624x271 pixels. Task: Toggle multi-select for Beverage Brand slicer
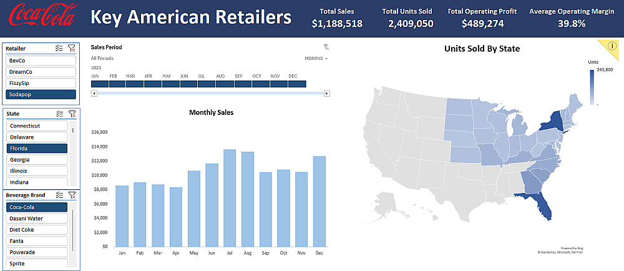[59, 195]
